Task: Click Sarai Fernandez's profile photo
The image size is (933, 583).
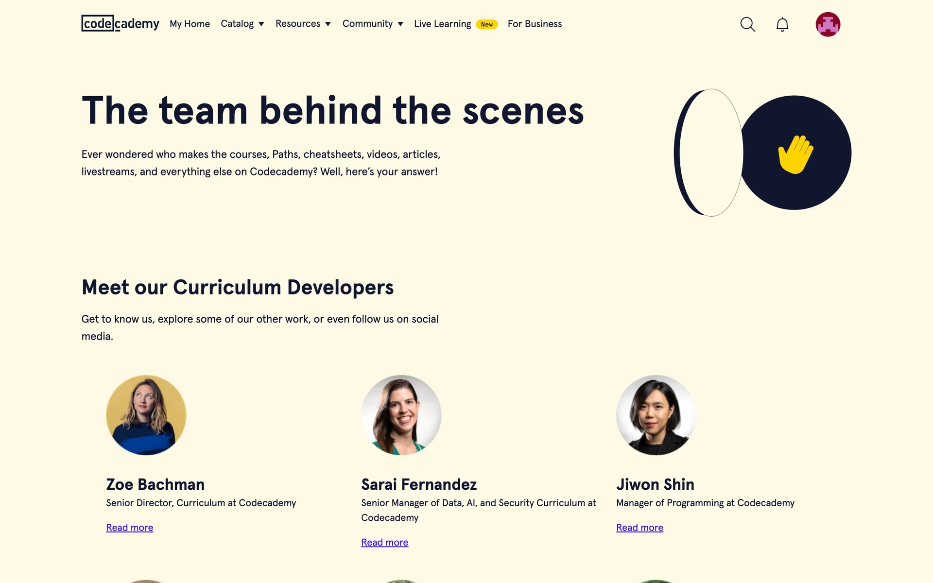Action: pos(401,415)
